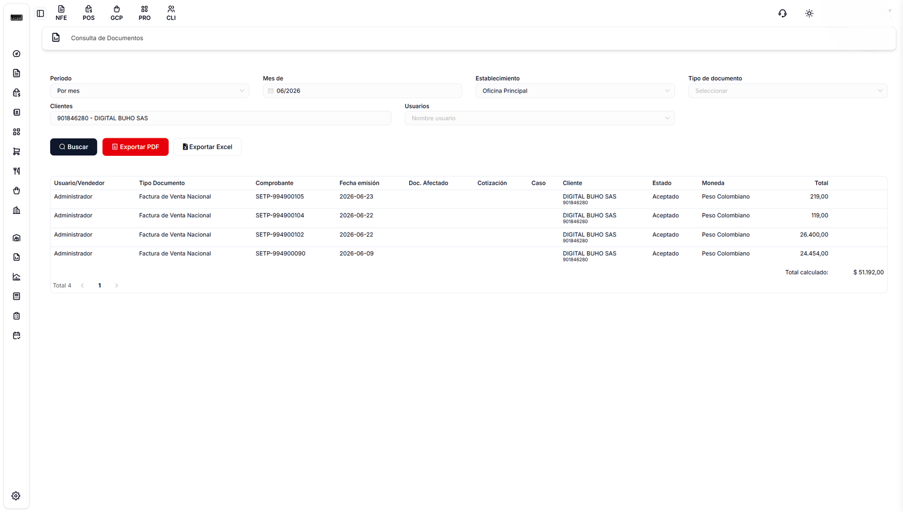The image size is (903, 512).
Task: Open the GCP module shortcut
Action: coord(117,13)
